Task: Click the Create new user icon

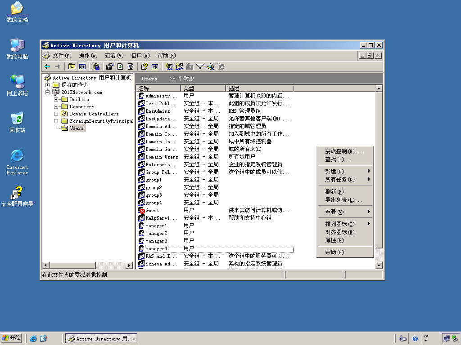Action: [169, 66]
